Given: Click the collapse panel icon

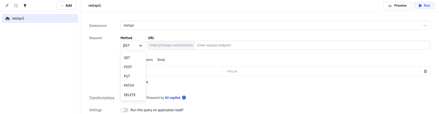Looking at the screenshot, I should pyautogui.click(x=7, y=6).
